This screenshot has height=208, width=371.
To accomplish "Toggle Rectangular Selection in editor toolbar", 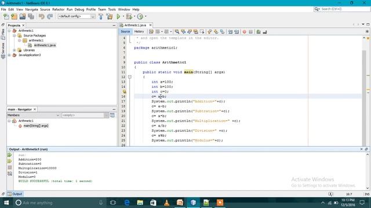I will coord(202,32).
